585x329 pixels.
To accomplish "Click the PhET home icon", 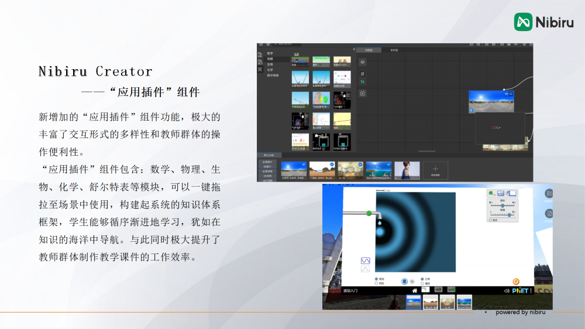I will (415, 290).
